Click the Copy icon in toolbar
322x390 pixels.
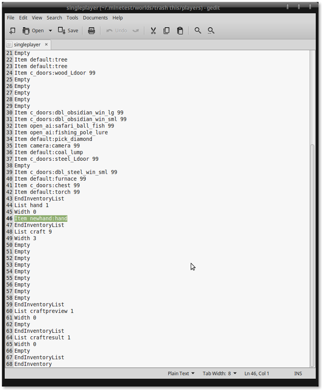click(x=166, y=31)
